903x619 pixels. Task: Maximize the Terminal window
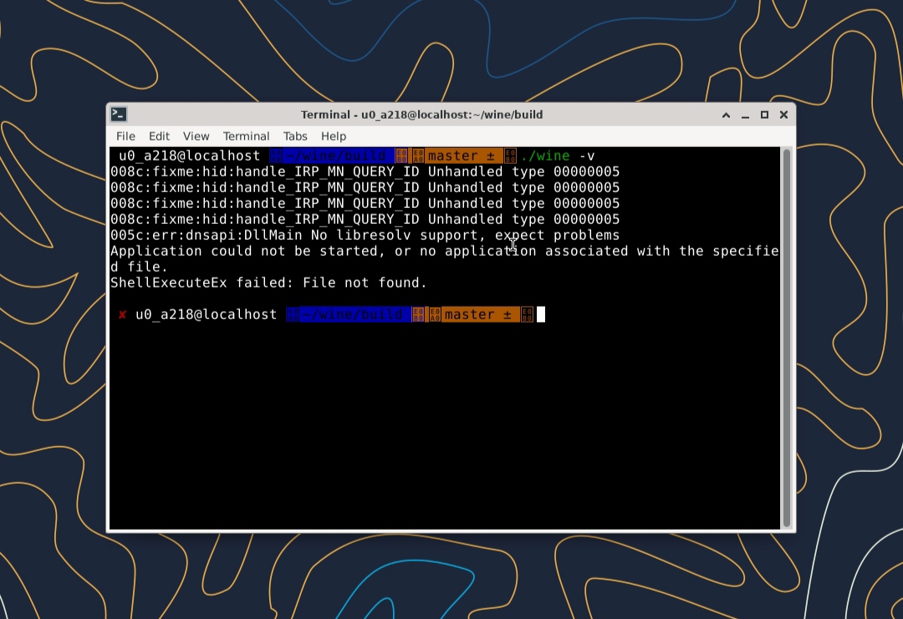(x=764, y=115)
